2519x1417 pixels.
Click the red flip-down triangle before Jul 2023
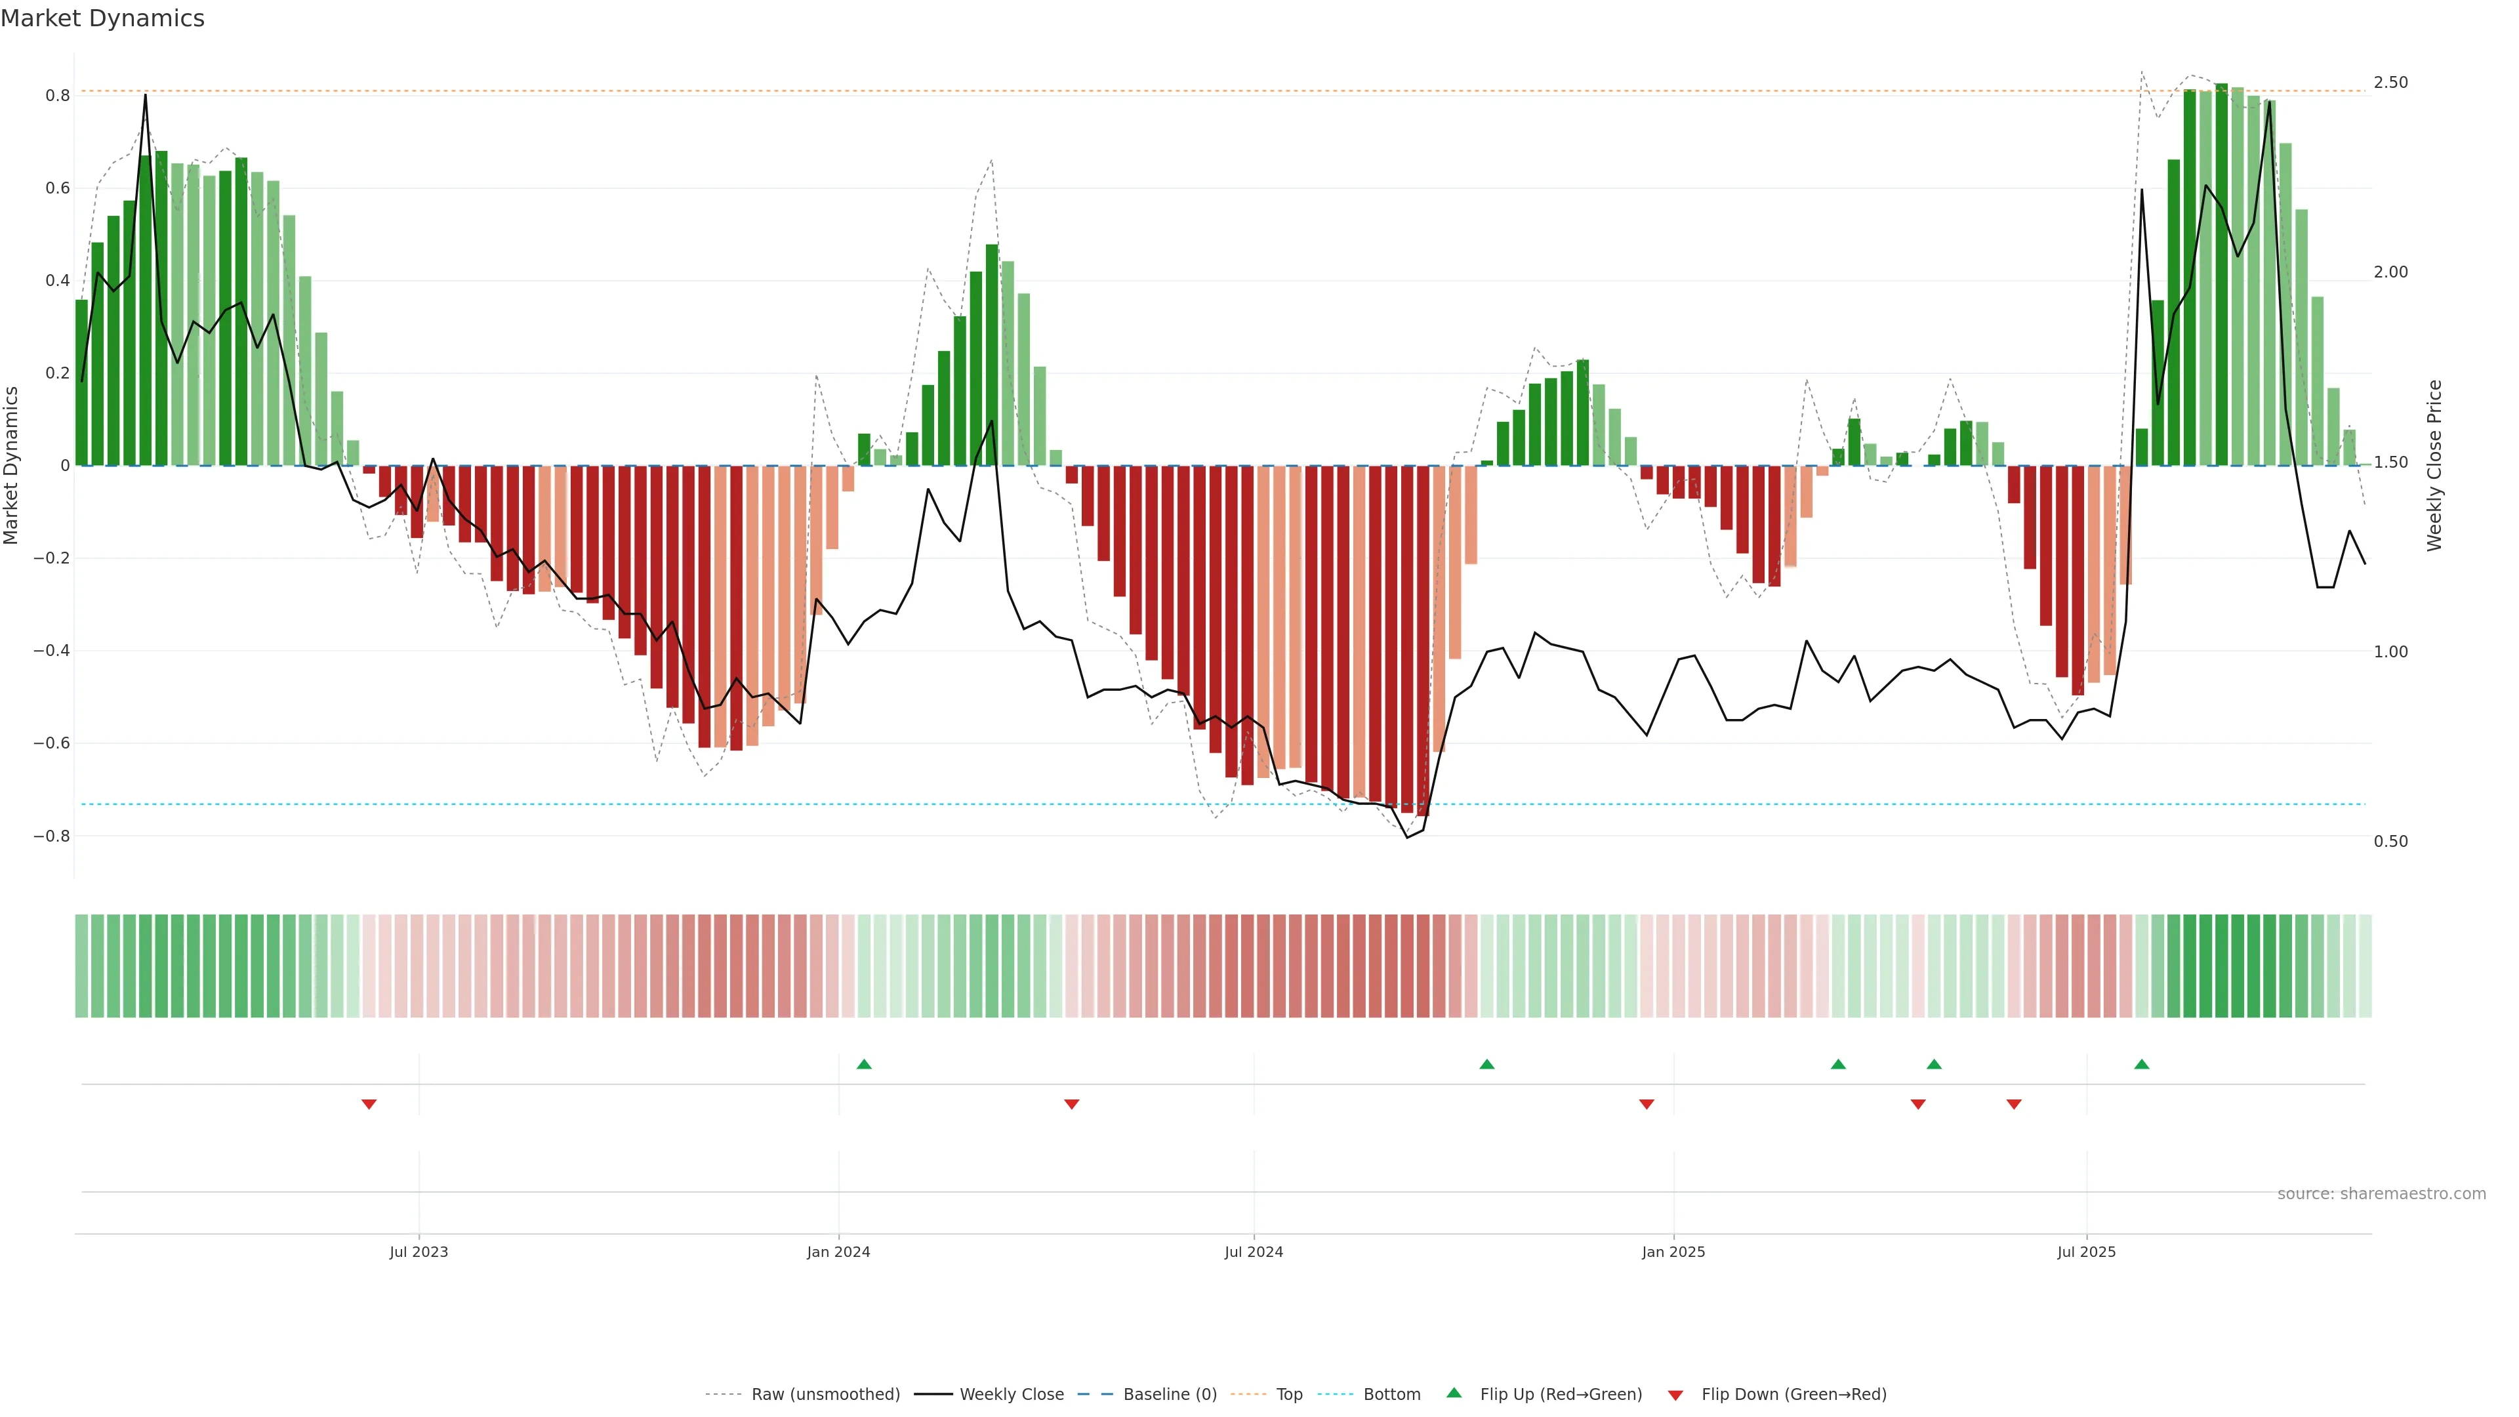click(369, 1104)
